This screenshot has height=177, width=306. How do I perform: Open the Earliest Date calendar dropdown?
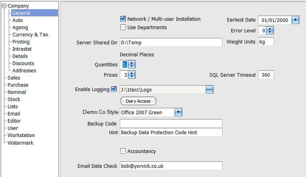coord(295,20)
